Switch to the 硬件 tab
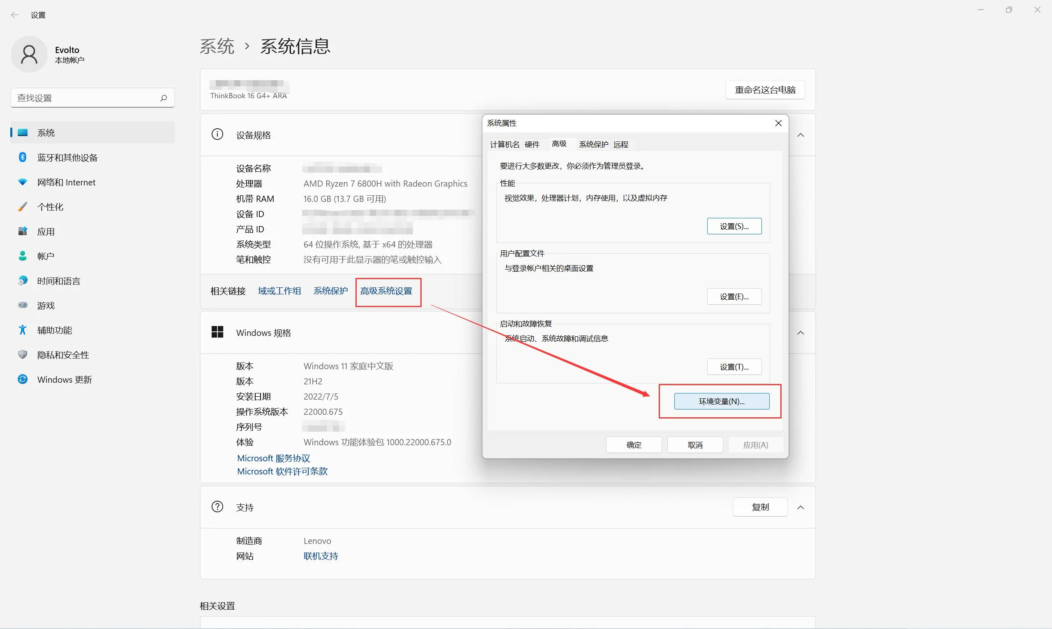 532,145
